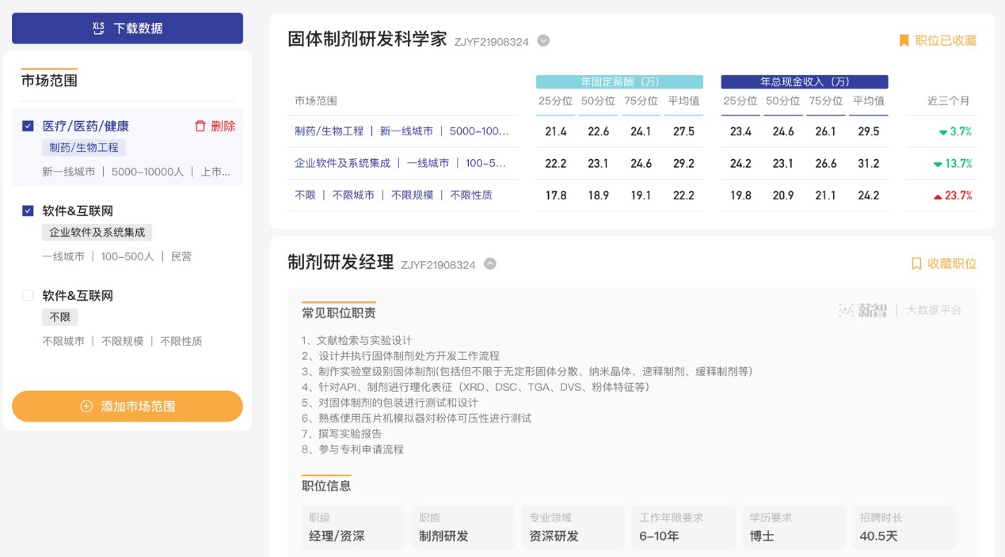Select the 年固定薪酬（万） column header

[619, 81]
